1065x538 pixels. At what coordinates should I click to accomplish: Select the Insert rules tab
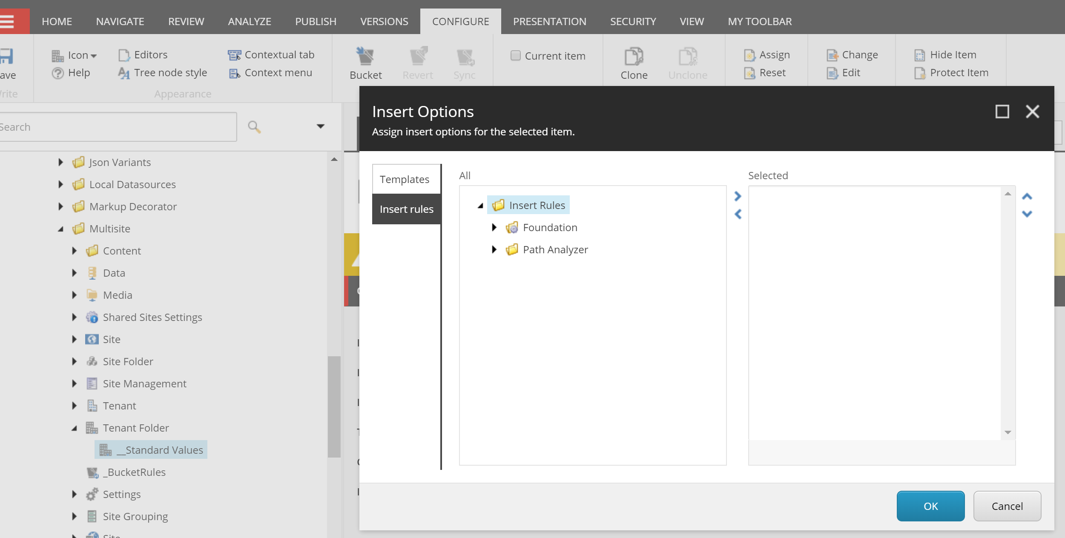(x=405, y=208)
